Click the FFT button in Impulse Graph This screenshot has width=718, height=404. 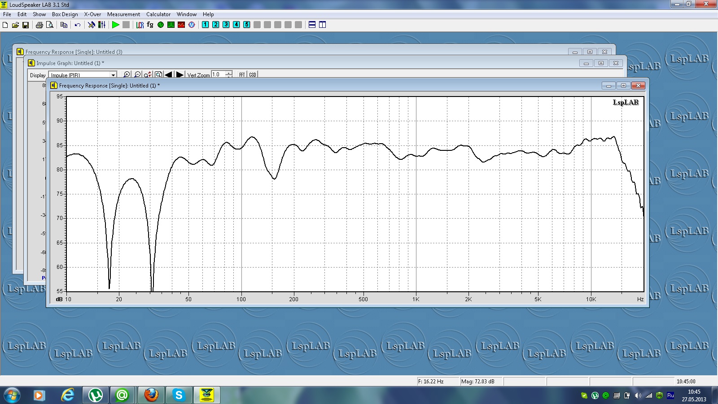point(242,75)
